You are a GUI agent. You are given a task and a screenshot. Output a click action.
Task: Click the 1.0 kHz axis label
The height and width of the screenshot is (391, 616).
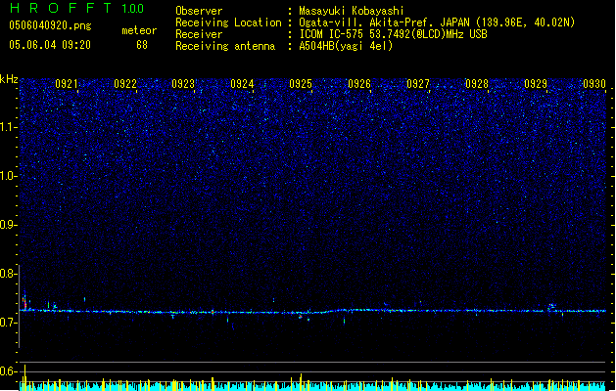[x=8, y=176]
